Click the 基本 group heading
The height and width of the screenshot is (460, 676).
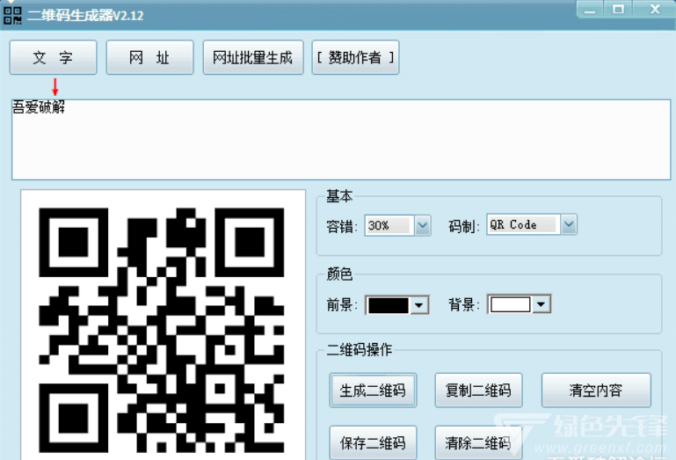click(339, 196)
